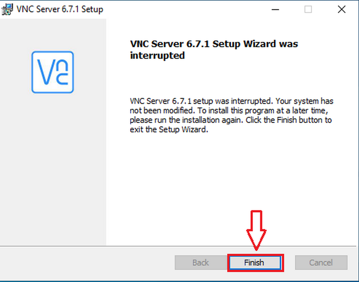Click inside the rounded VNC logo border
This screenshot has width=359, height=282.
pos(53,72)
